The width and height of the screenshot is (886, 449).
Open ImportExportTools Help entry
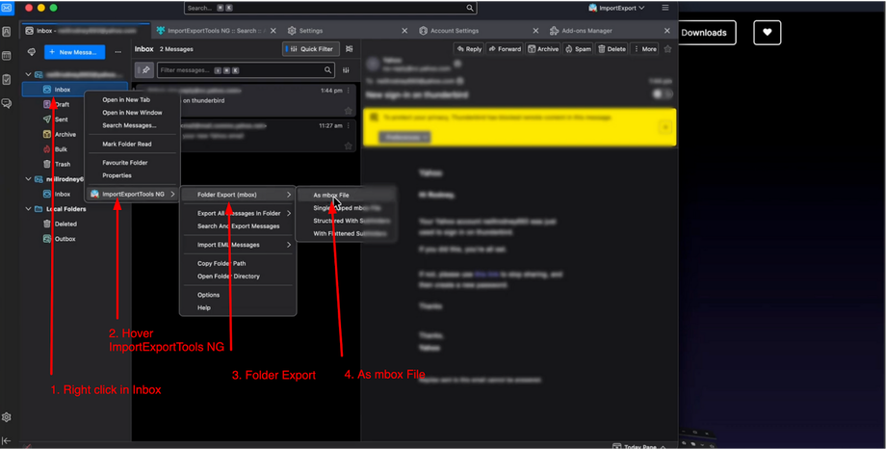[238, 307]
